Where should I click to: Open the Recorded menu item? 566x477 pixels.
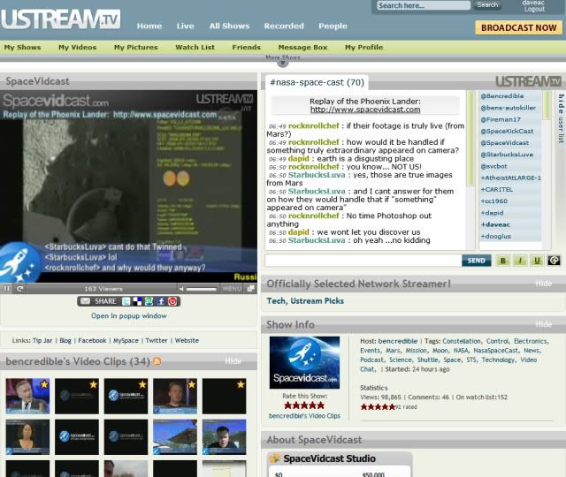click(284, 26)
